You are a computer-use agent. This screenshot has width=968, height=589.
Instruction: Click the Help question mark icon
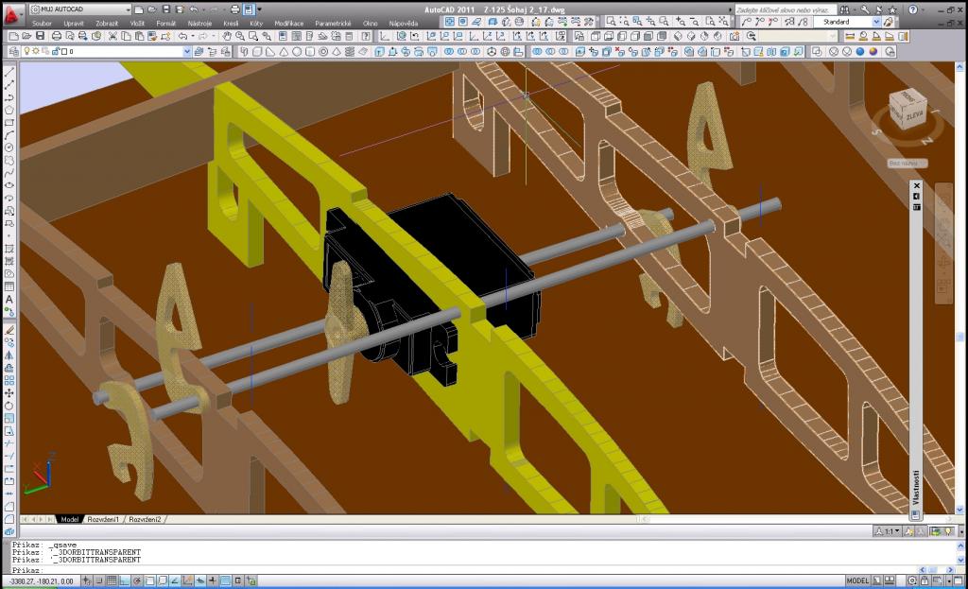click(914, 9)
